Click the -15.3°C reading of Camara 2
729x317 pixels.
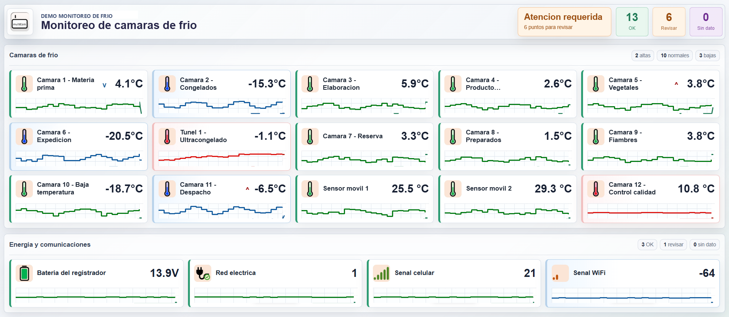(x=267, y=84)
